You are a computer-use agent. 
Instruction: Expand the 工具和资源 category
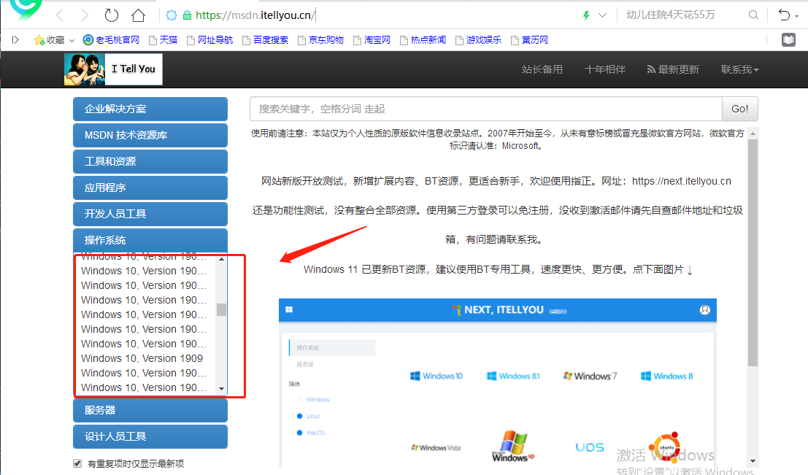point(150,161)
